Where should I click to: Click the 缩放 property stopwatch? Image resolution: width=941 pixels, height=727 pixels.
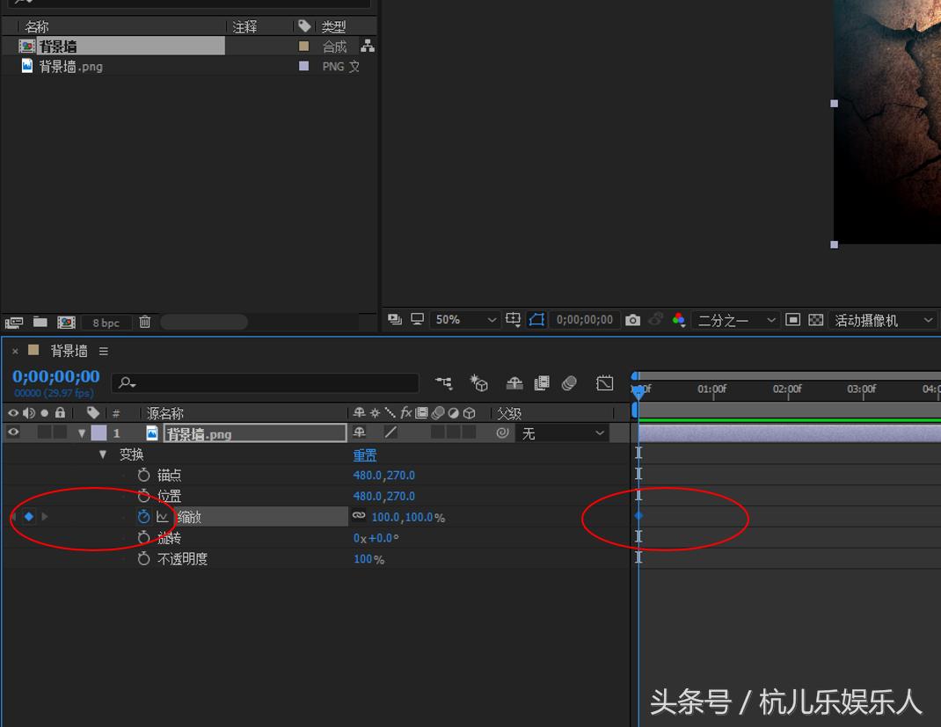(x=144, y=517)
